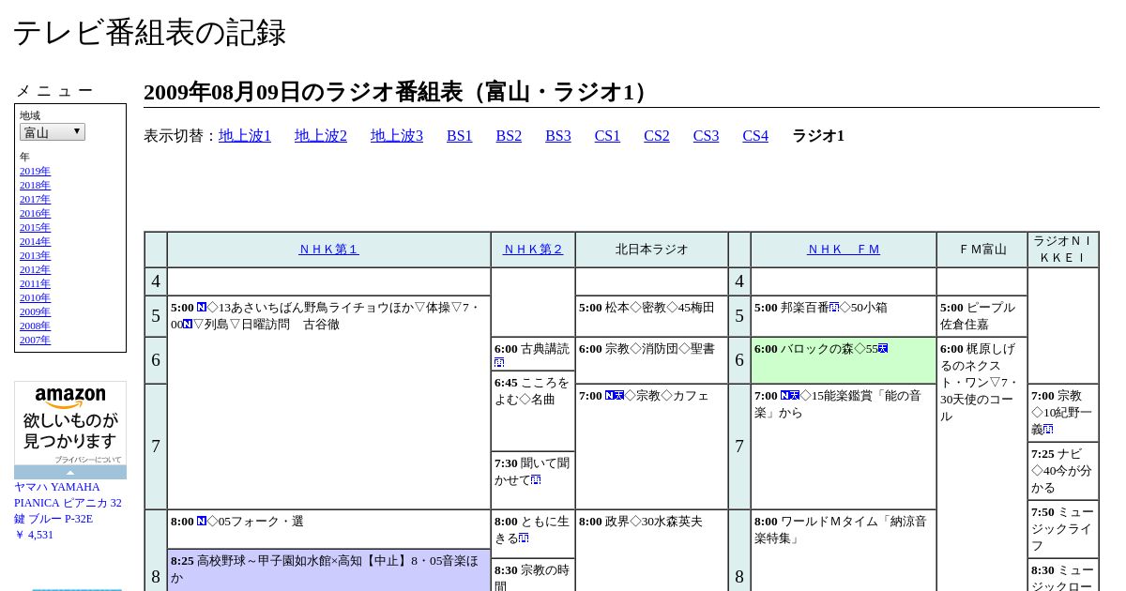Image resolution: width=1126 pixels, height=591 pixels.
Task: Switch view to CS2
Action: [657, 136]
